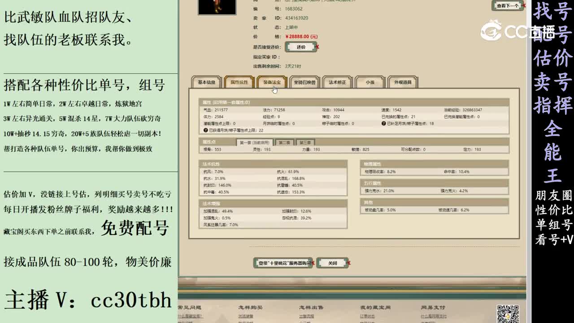The width and height of the screenshot is (574, 323).
Task: Click the 速度: 1542 value
Action: pyautogui.click(x=391, y=110)
